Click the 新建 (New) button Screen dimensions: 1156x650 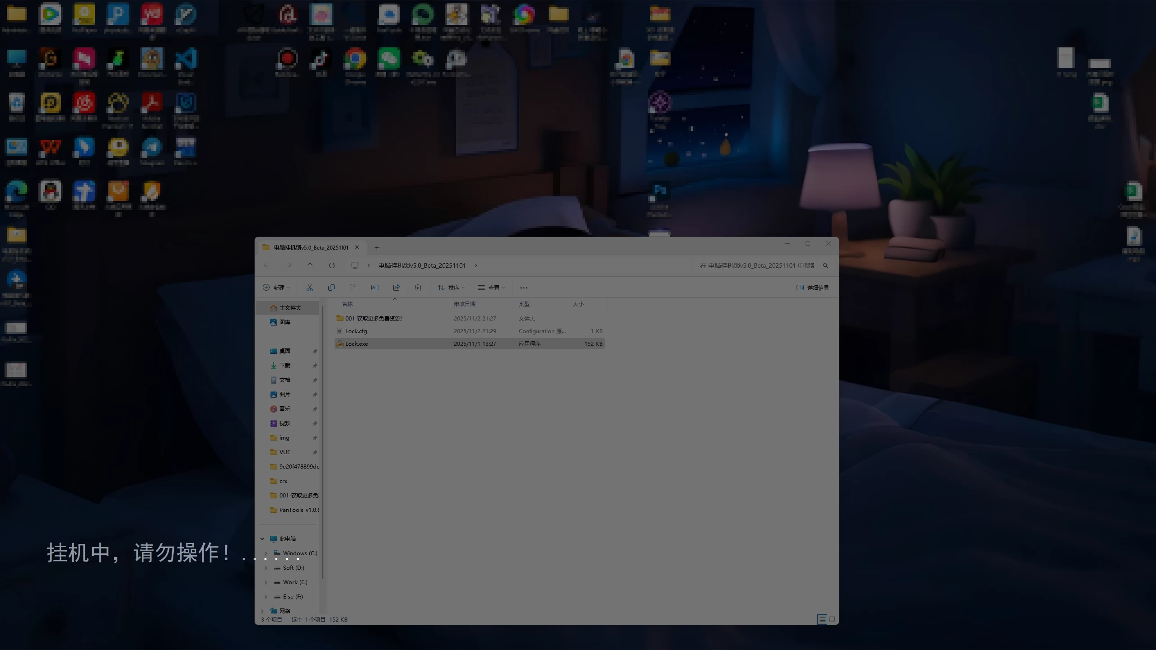click(x=276, y=288)
